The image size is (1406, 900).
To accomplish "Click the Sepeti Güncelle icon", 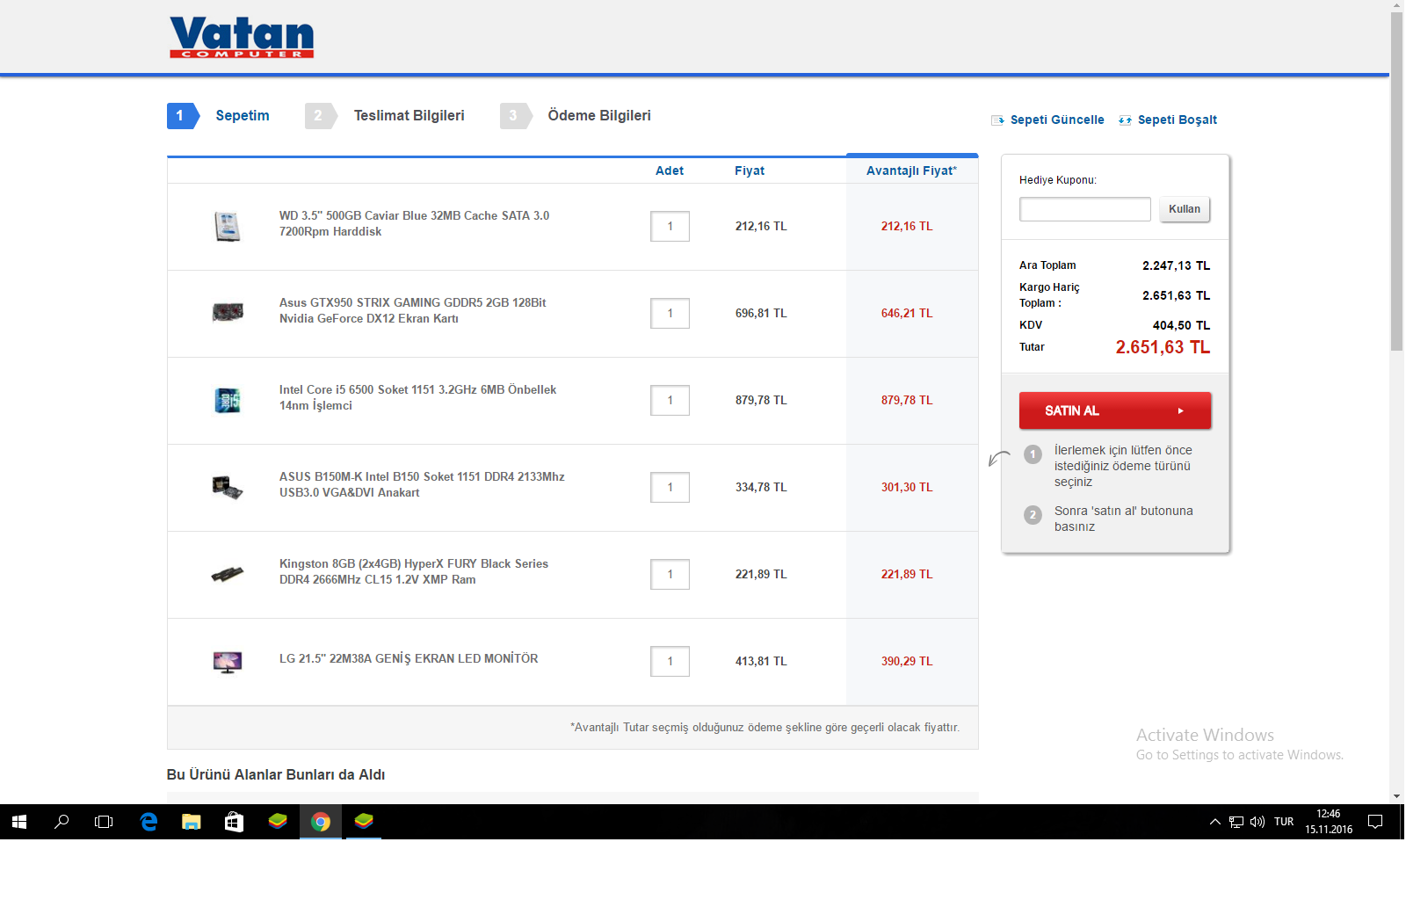I will (x=997, y=120).
